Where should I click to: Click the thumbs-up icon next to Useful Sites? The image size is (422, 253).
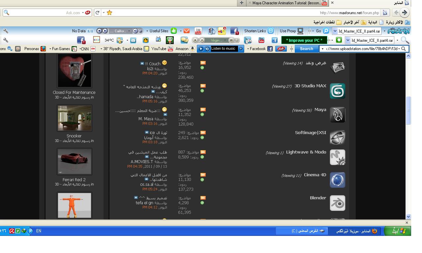pos(173,31)
